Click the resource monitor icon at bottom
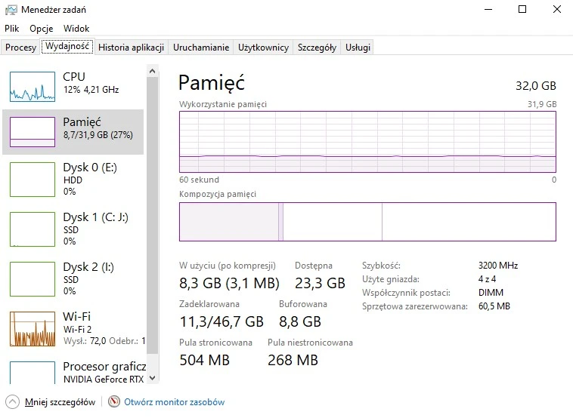The height and width of the screenshot is (418, 573). [114, 402]
